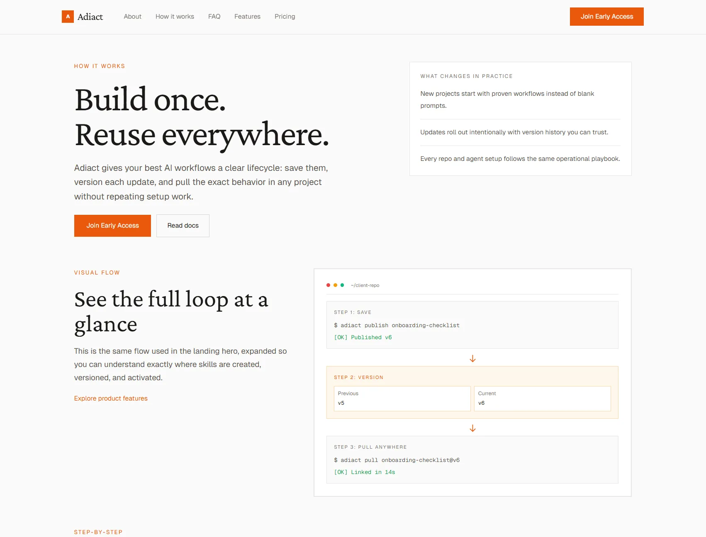Click header Join Early Access button
The image size is (706, 537).
coord(606,17)
